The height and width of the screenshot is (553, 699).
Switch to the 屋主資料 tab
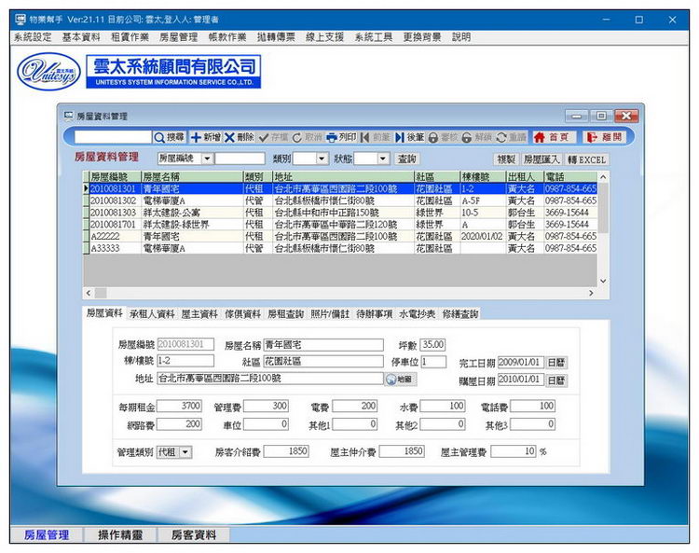pos(199,314)
